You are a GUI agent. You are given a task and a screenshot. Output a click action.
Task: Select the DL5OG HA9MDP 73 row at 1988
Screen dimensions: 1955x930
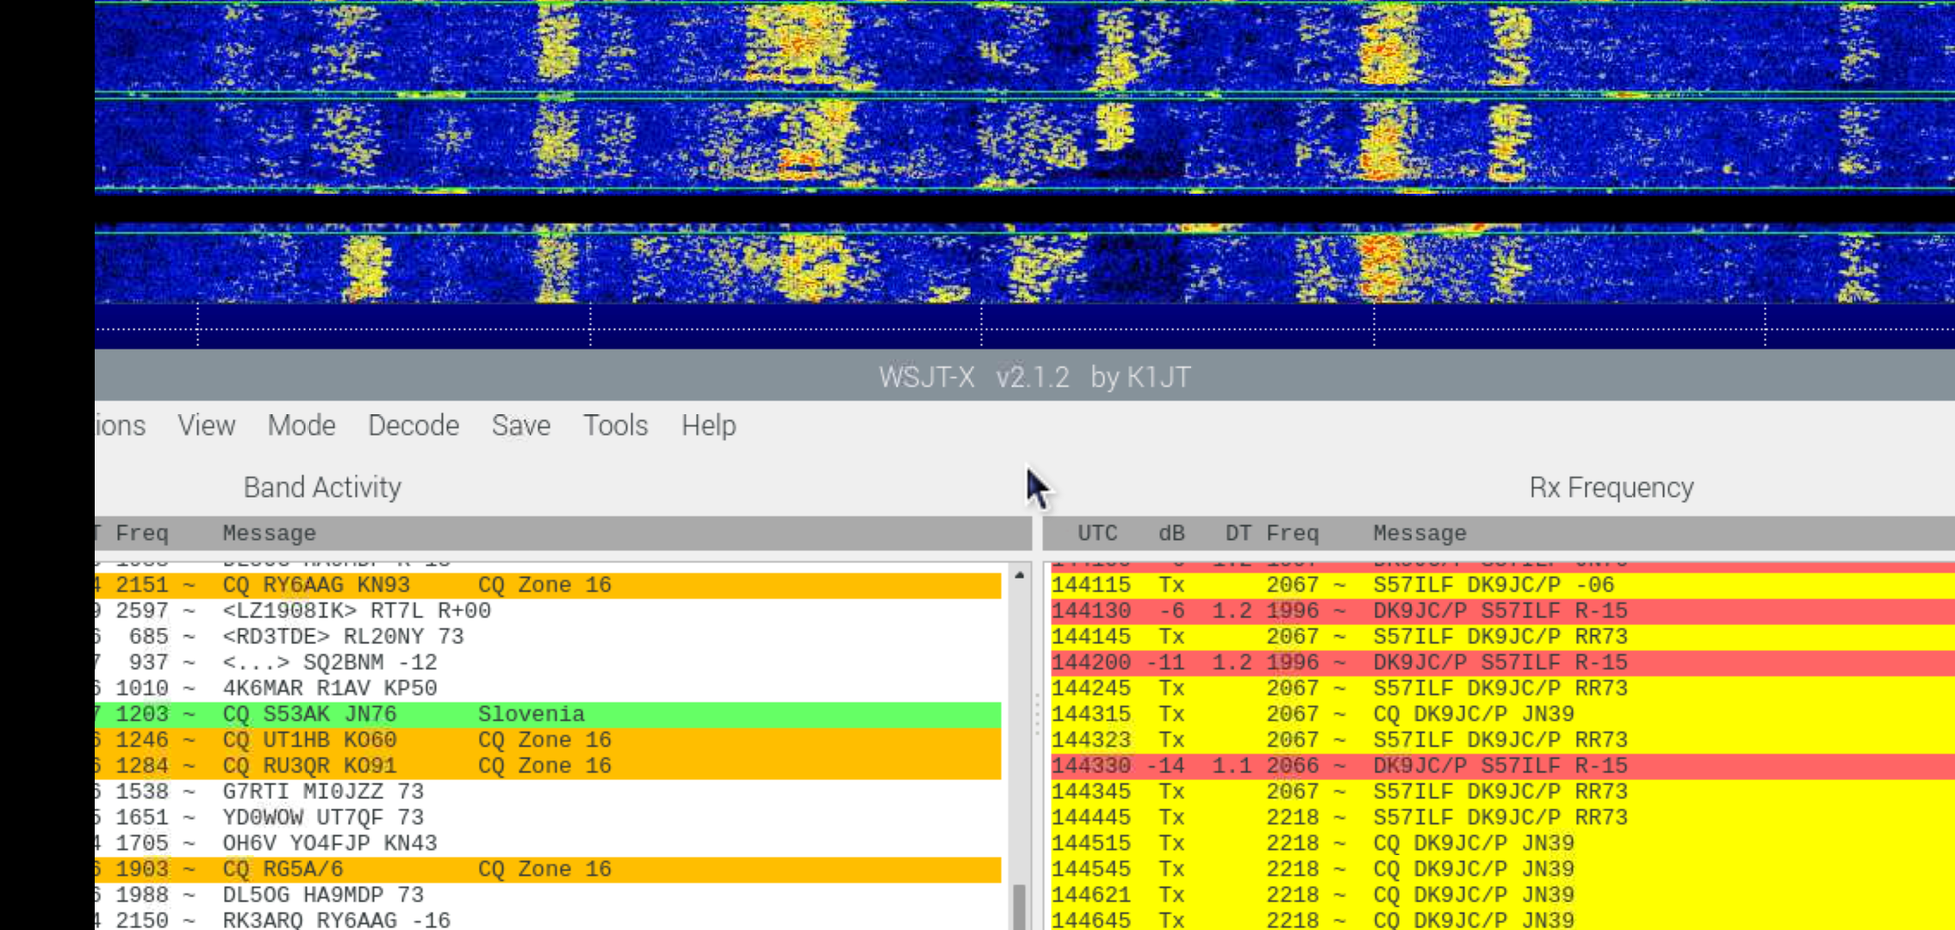coord(548,896)
